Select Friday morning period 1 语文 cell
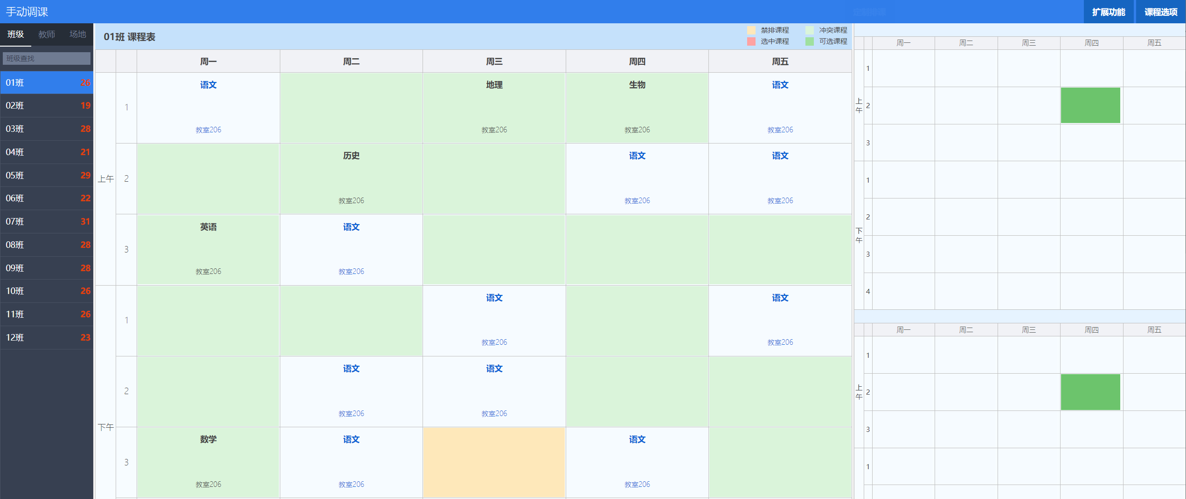This screenshot has height=499, width=1186. click(x=780, y=108)
